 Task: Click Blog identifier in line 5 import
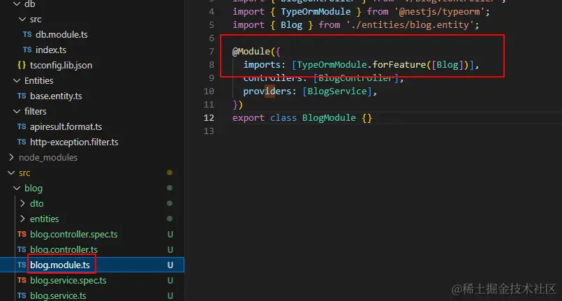[x=291, y=25]
